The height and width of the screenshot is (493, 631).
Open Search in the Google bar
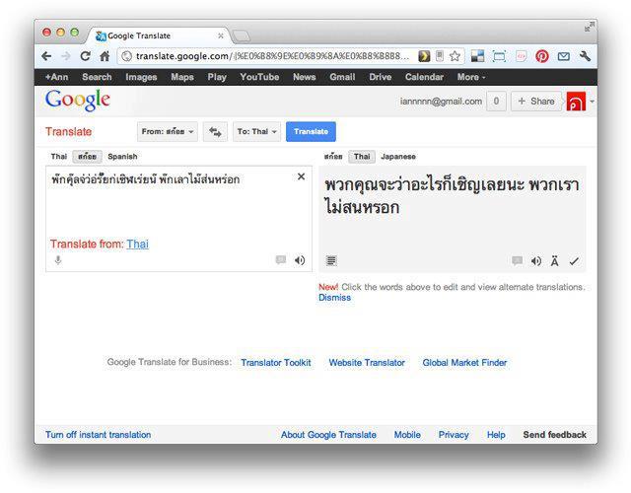pos(97,77)
